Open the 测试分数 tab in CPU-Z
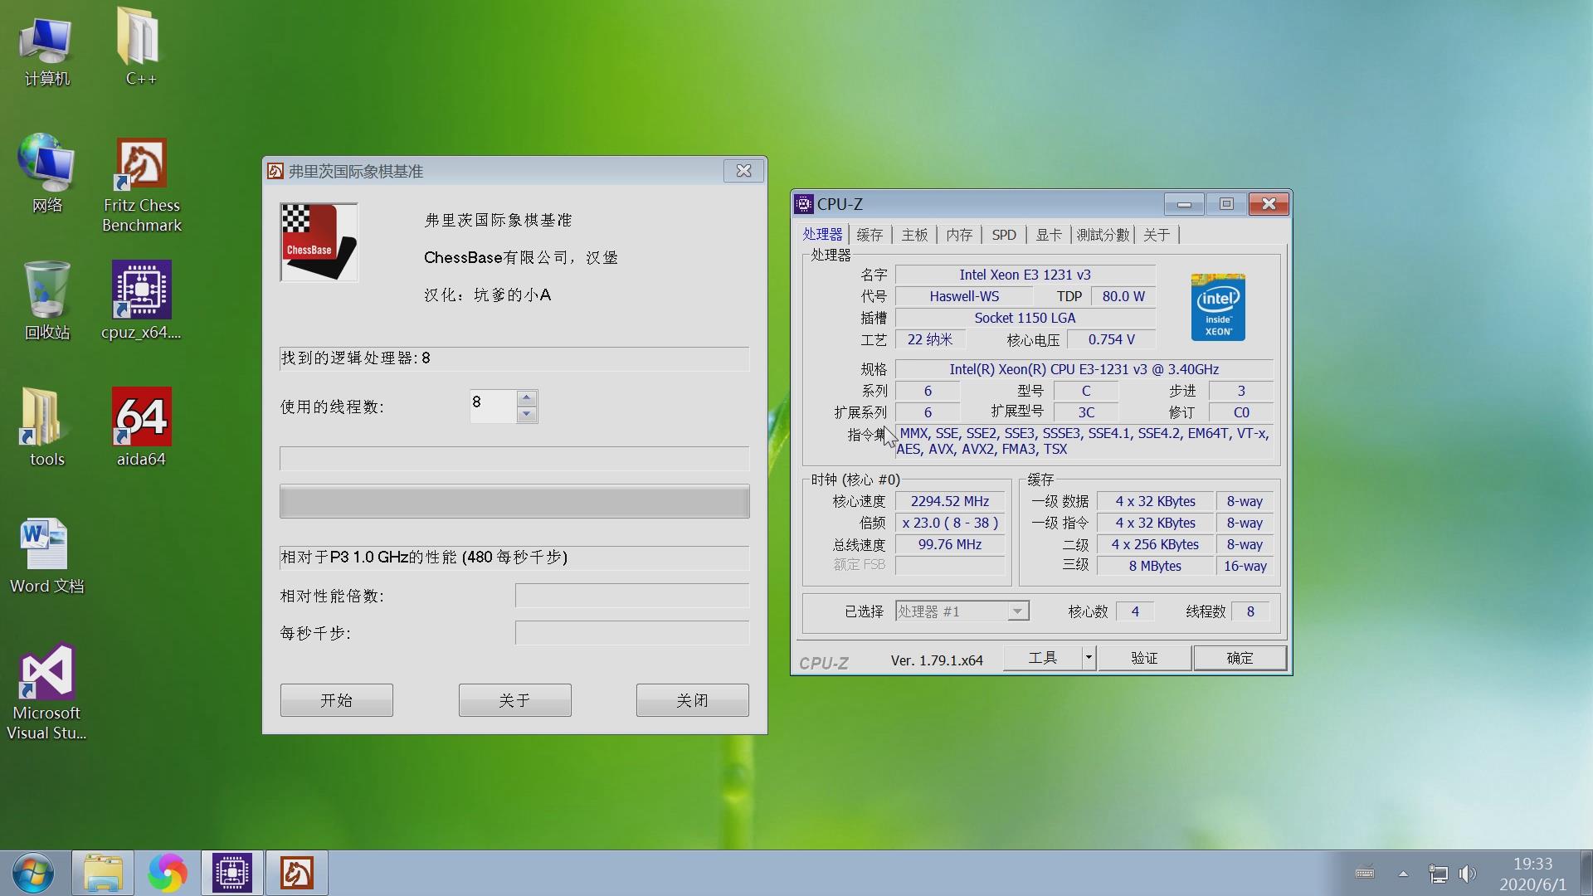The height and width of the screenshot is (896, 1593). coord(1103,235)
